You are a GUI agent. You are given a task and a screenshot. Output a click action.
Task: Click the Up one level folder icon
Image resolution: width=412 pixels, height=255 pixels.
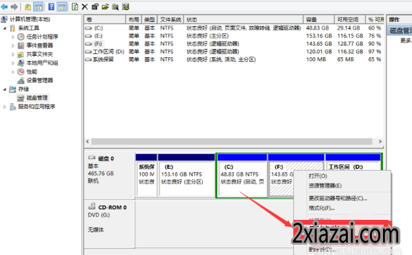click(x=28, y=7)
